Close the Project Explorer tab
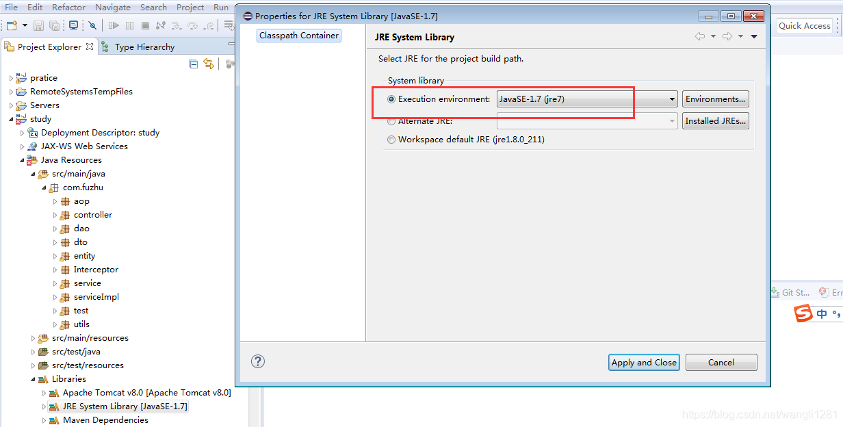The image size is (843, 427). (88, 47)
